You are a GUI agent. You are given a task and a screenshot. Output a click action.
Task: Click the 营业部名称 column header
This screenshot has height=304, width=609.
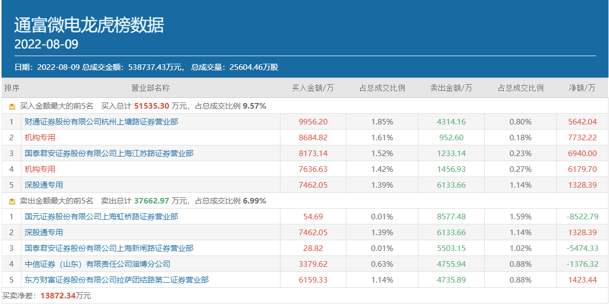(150, 88)
